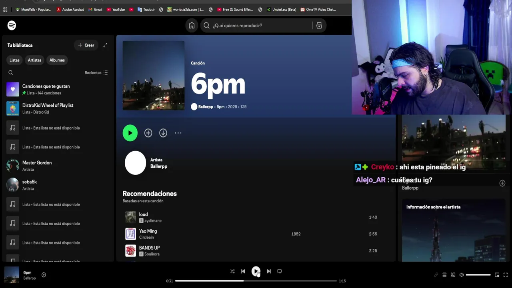Download the song with arrow icon

pyautogui.click(x=163, y=133)
